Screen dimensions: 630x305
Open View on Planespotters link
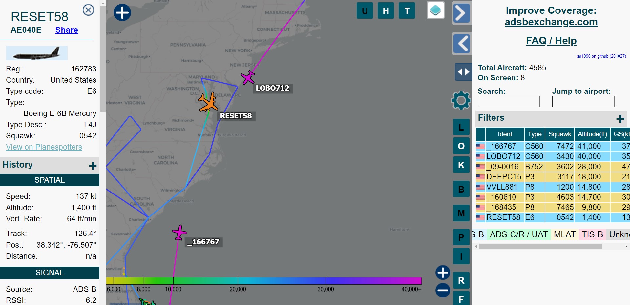tap(44, 147)
